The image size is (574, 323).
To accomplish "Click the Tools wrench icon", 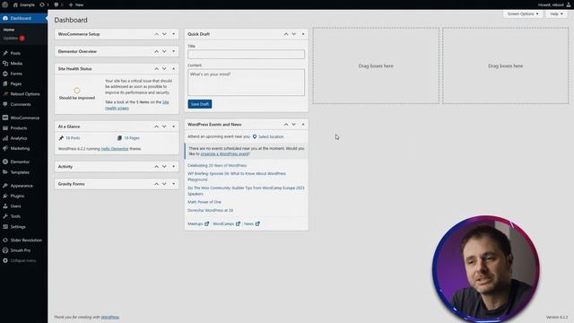I will (5, 216).
